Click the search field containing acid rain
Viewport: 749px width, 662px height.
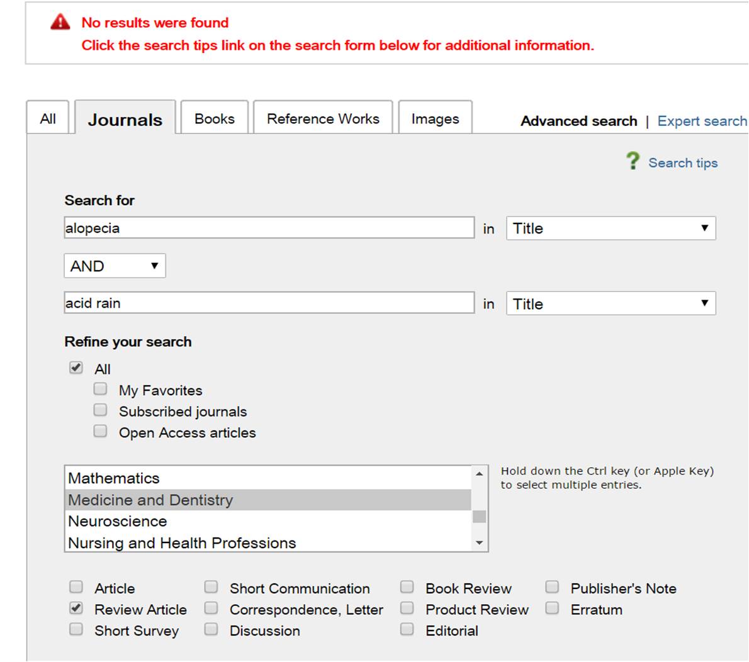pyautogui.click(x=269, y=303)
